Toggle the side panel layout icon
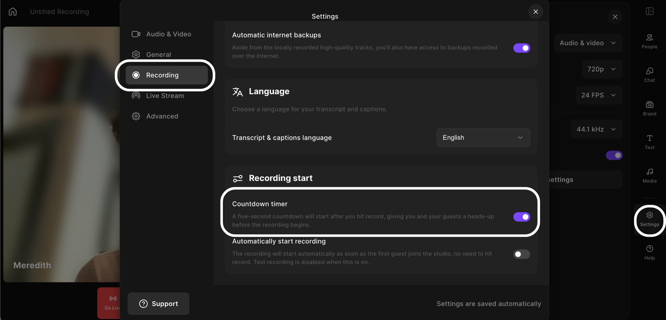Image resolution: width=666 pixels, height=320 pixels. tap(649, 11)
